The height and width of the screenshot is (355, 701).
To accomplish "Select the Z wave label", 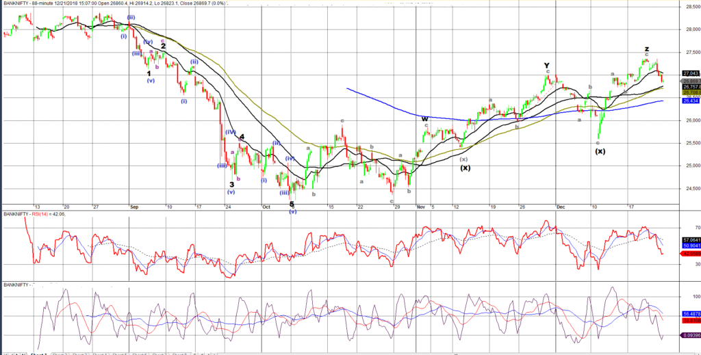I will 647,49.
